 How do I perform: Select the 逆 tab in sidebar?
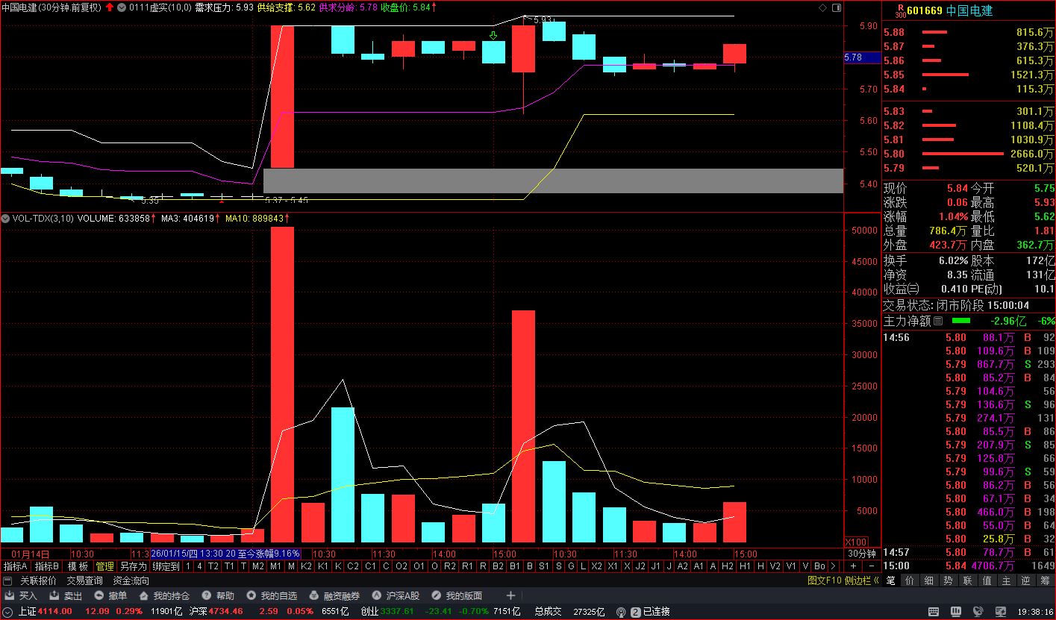tap(1025, 580)
